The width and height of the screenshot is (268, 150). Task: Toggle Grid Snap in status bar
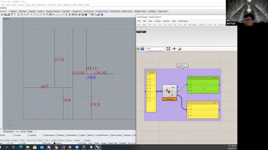click(x=82, y=143)
